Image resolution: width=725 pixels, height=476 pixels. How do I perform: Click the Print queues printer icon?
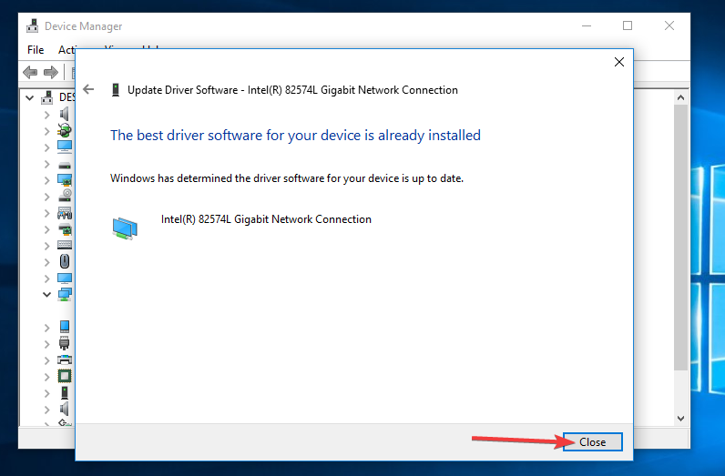pos(65,360)
